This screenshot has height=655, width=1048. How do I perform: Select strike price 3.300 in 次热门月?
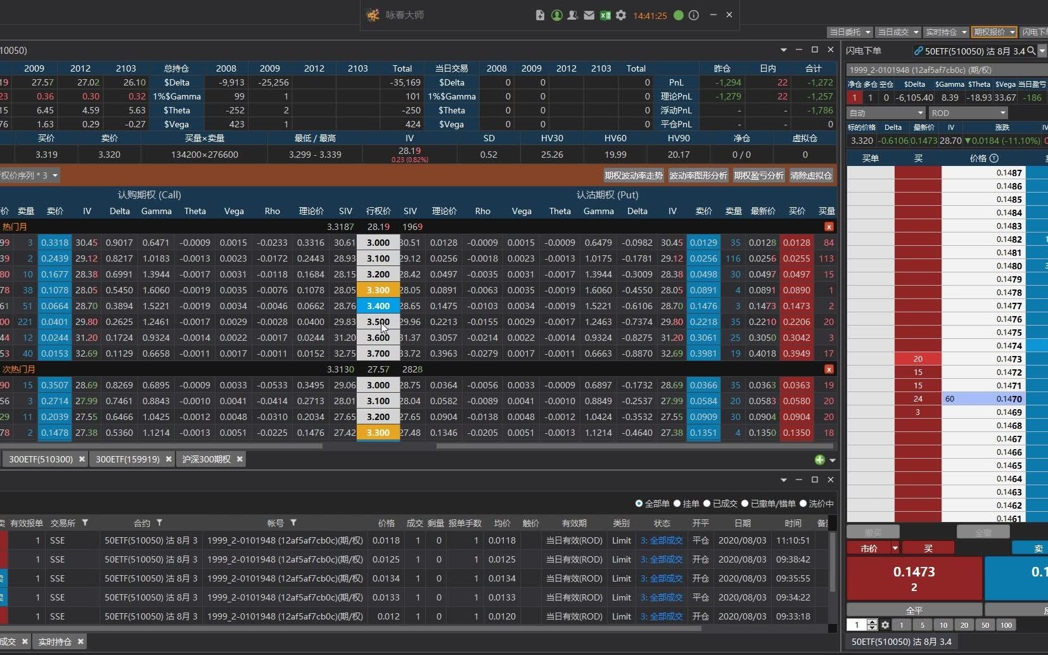[378, 433]
